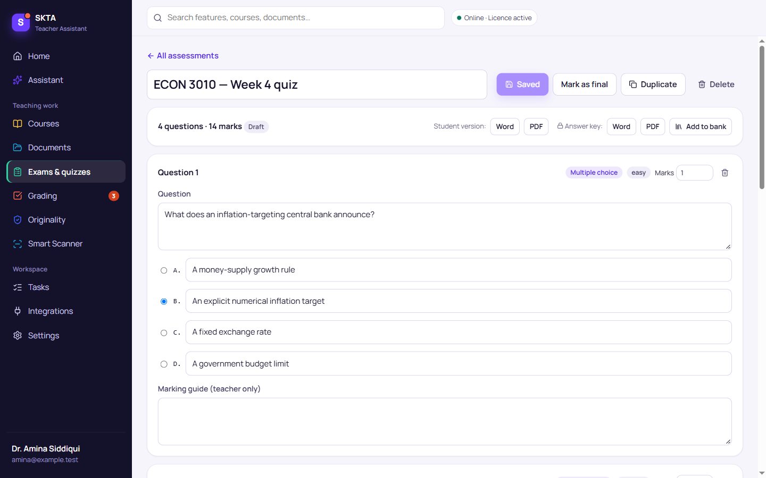766x478 pixels.
Task: Delete this assessment
Action: 716,84
